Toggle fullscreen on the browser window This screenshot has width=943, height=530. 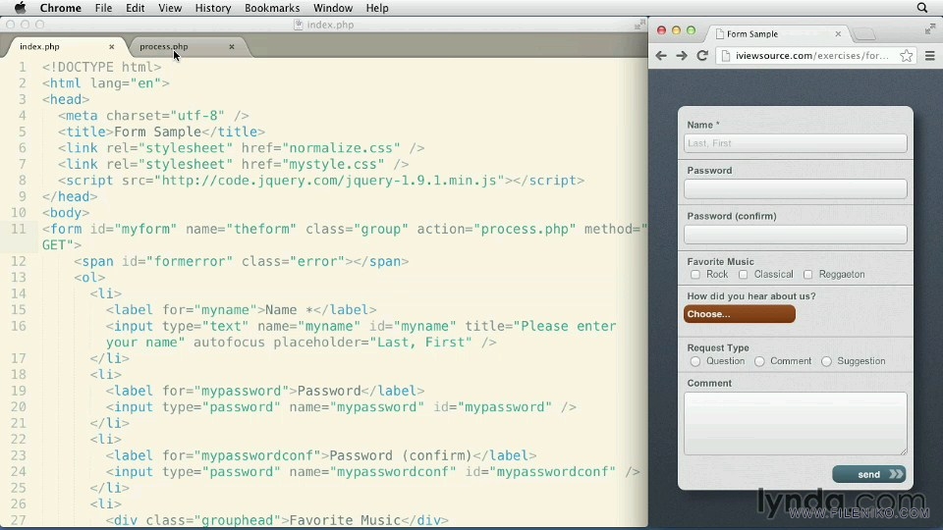pos(930,28)
